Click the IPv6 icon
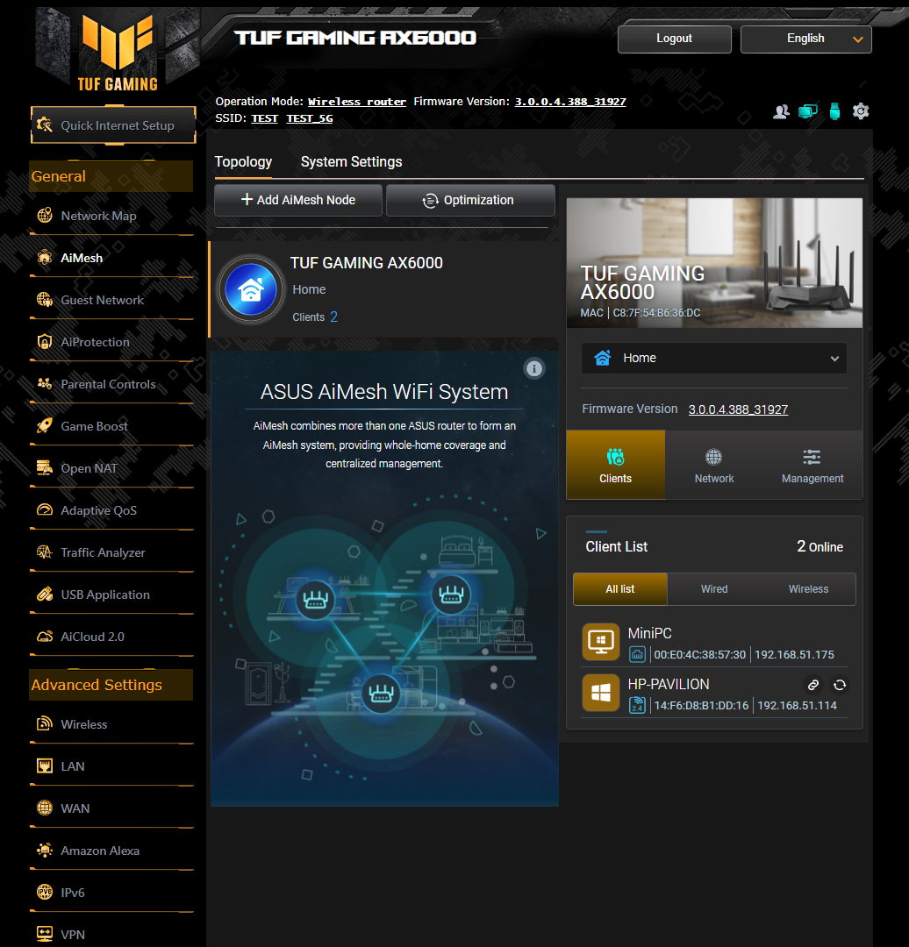 click(x=45, y=892)
